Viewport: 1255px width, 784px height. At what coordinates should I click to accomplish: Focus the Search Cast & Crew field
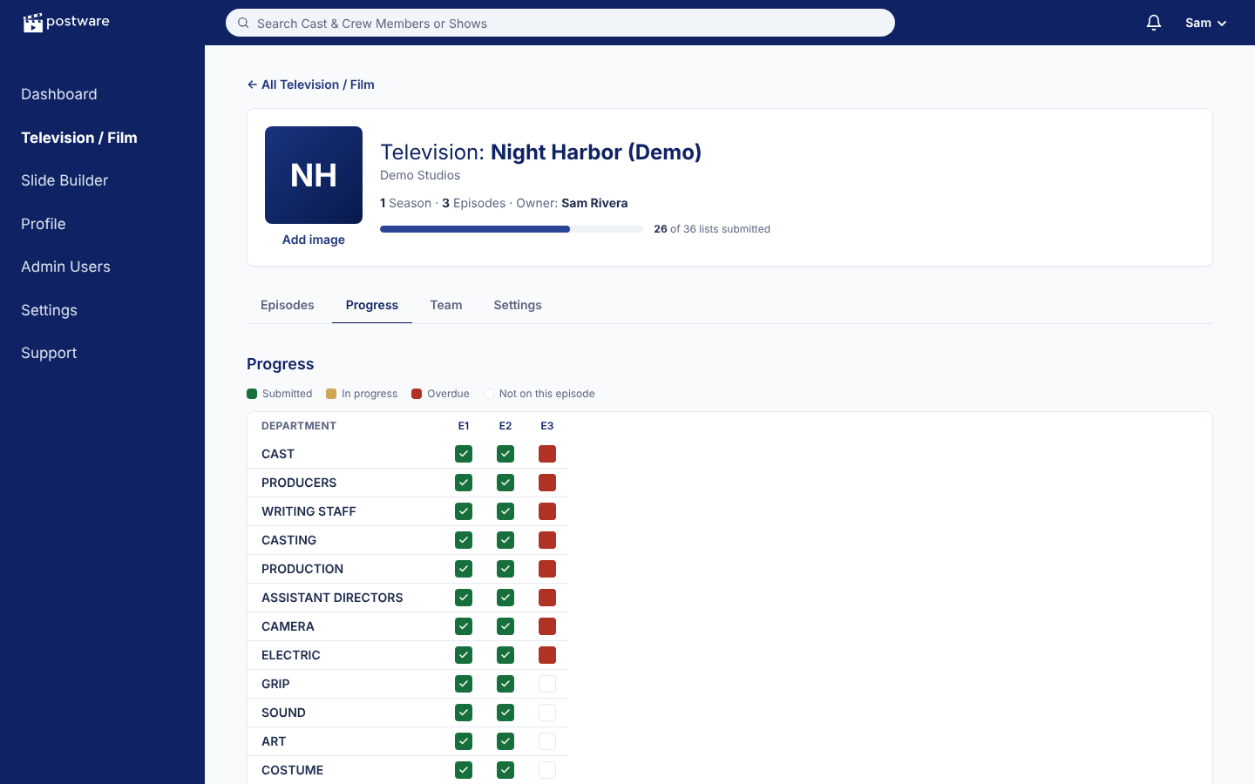tap(560, 23)
